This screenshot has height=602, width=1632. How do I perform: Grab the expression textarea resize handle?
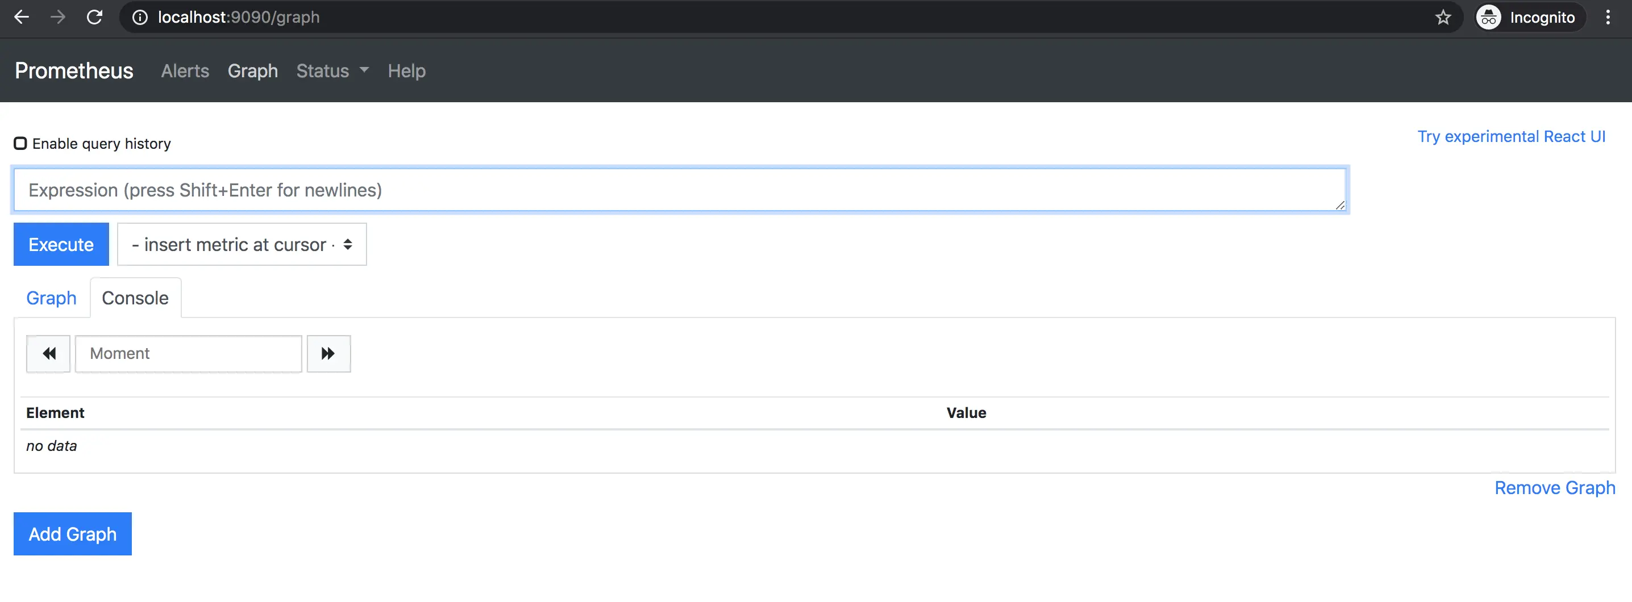pos(1340,205)
